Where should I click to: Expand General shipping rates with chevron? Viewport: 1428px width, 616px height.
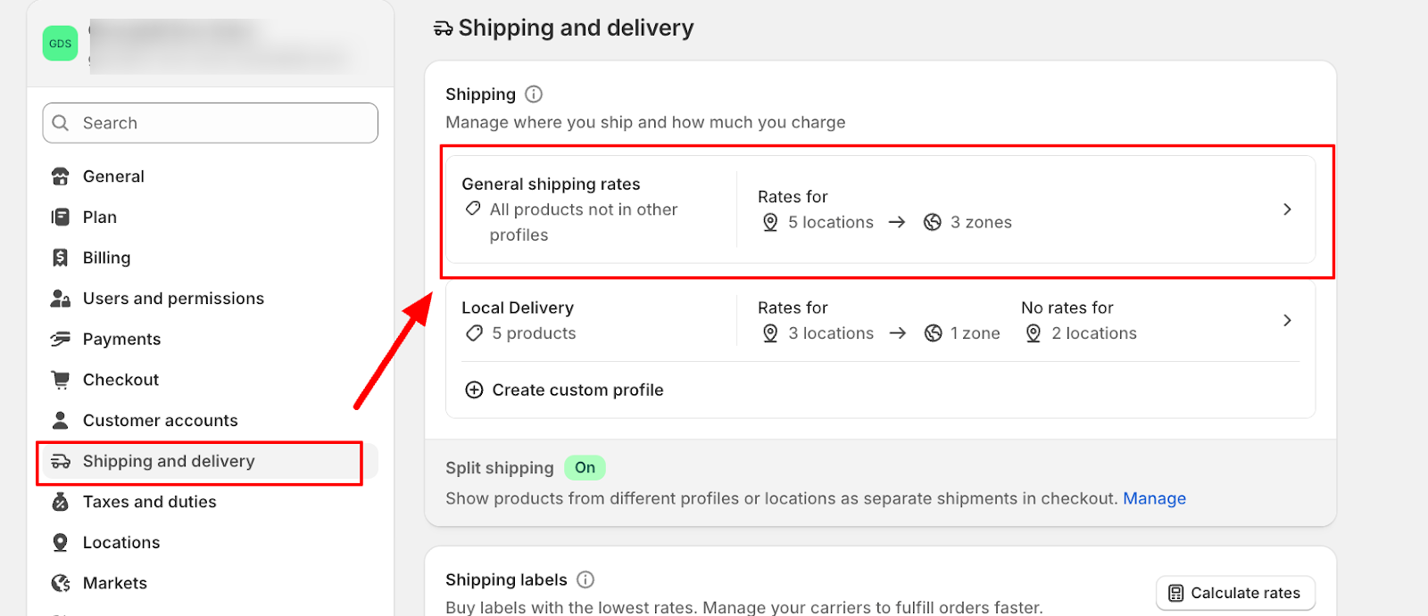pos(1286,209)
